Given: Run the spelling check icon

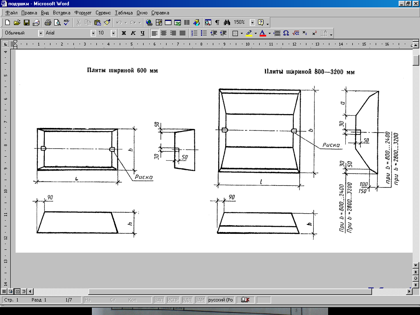Looking at the screenshot, I should tap(66, 23).
